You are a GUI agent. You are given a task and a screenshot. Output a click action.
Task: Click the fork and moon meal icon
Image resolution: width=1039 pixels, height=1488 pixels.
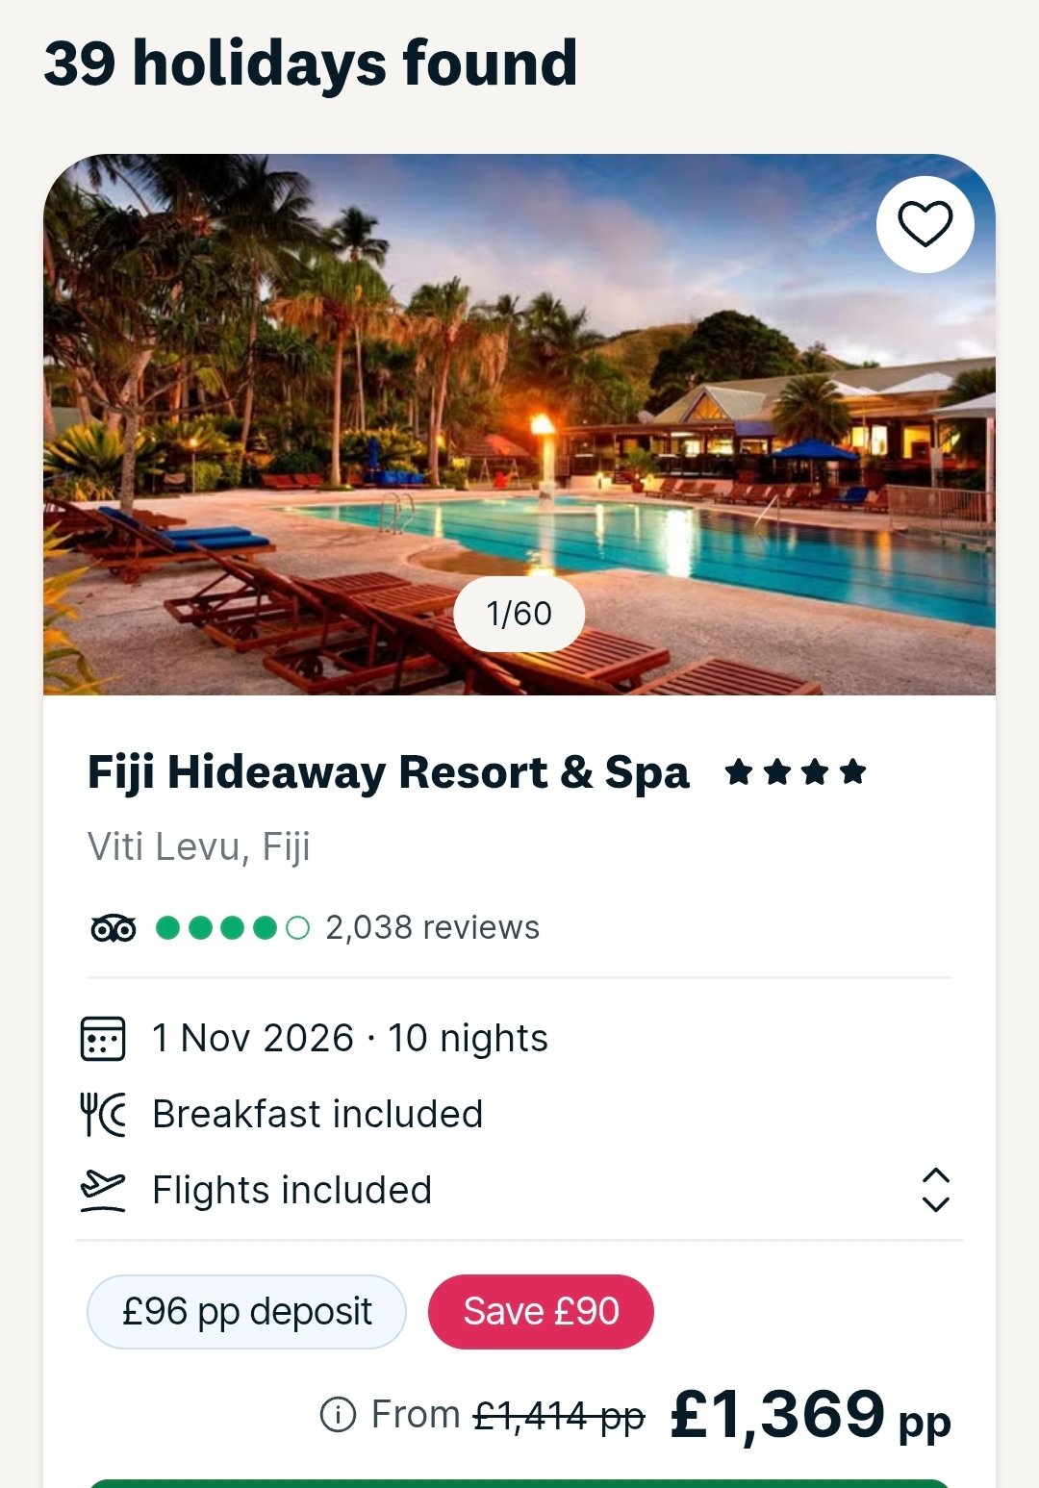(x=102, y=1114)
